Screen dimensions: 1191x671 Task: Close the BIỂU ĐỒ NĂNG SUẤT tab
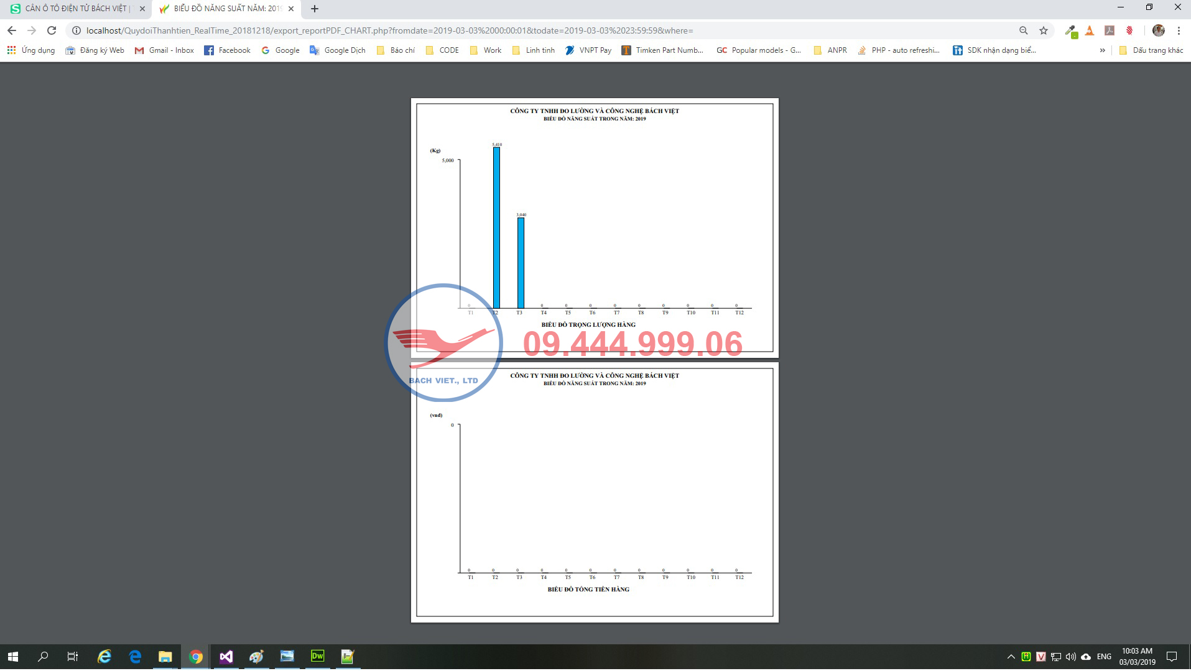tap(291, 9)
